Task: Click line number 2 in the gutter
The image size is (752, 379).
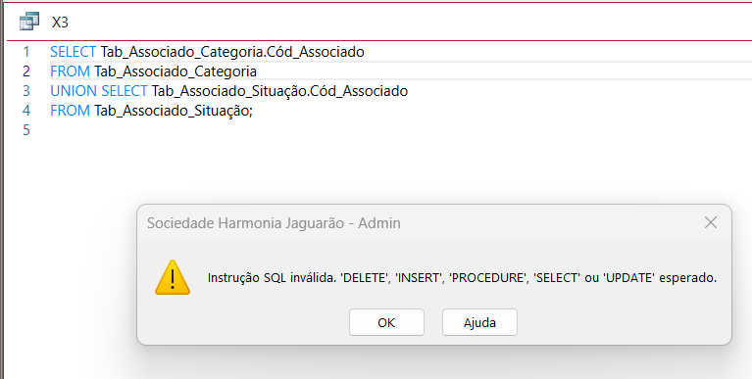Action: [25, 71]
